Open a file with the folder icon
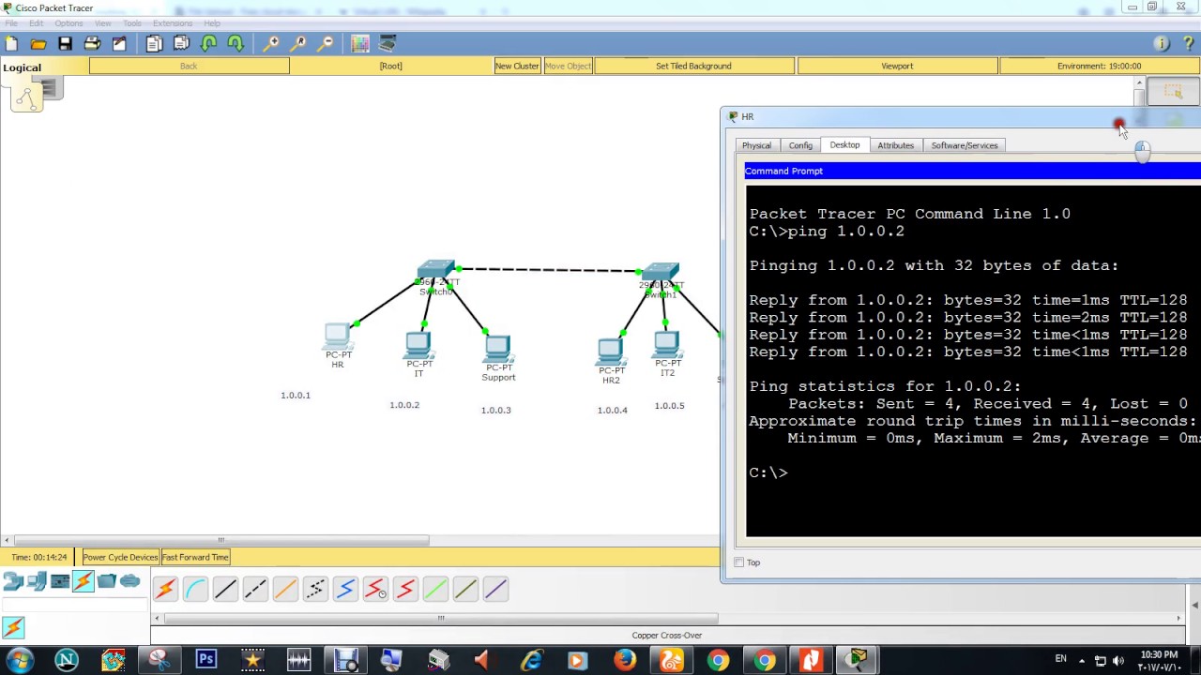 coord(38,44)
